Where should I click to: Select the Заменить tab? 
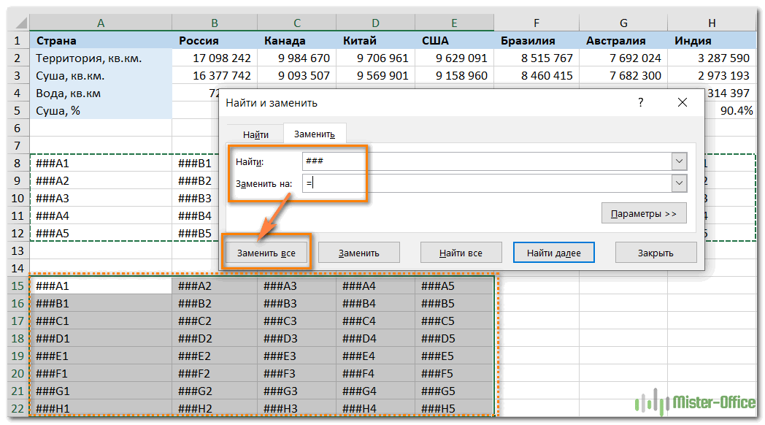pos(314,134)
